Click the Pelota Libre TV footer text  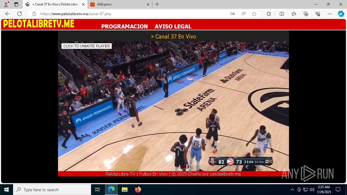coord(173,174)
